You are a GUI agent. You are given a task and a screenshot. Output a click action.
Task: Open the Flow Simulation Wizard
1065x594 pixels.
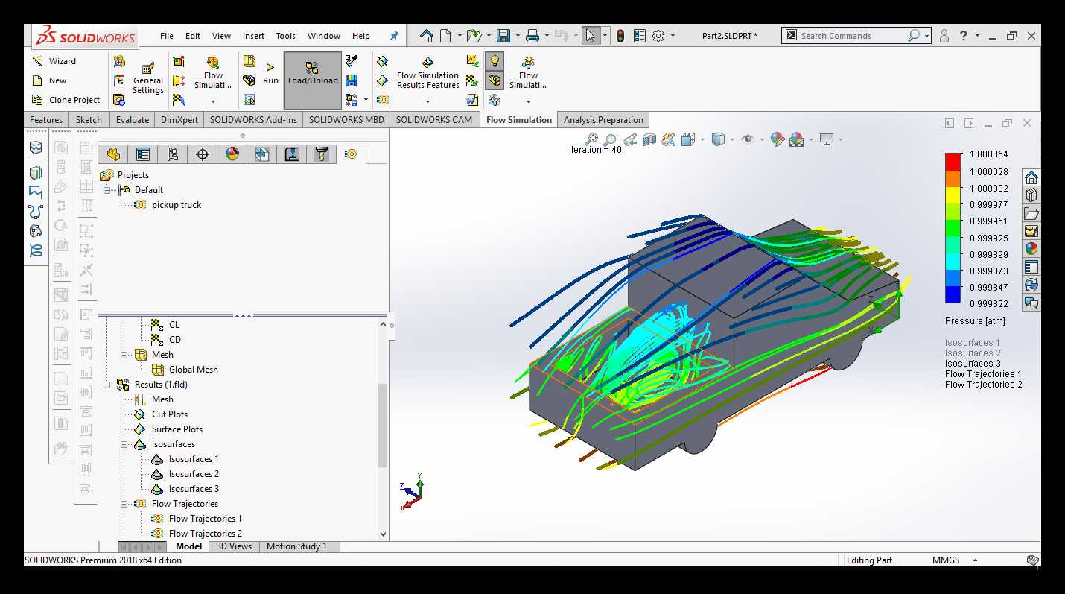click(54, 61)
